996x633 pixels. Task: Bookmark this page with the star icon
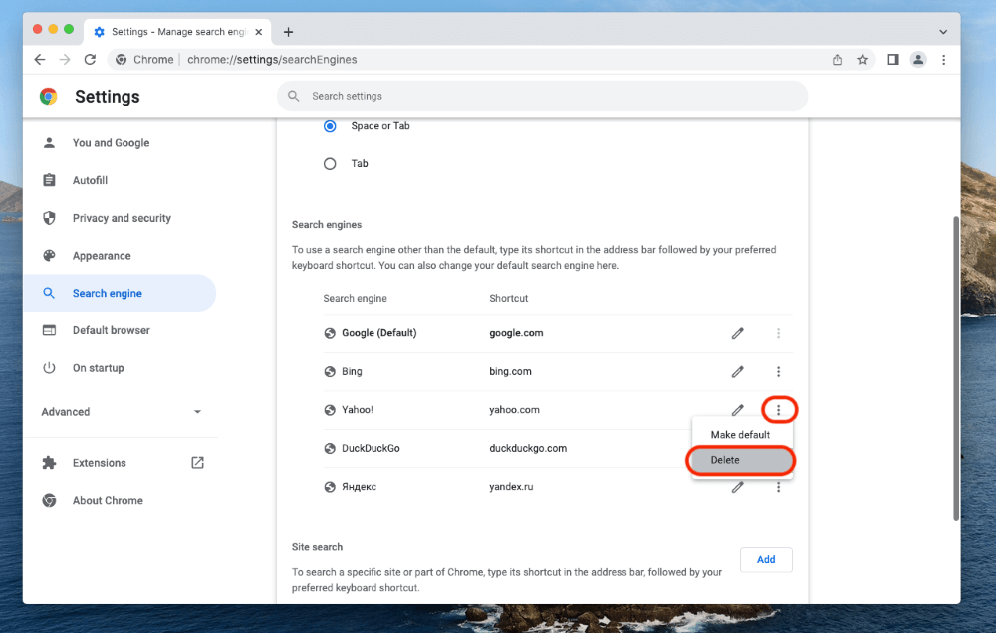(863, 60)
